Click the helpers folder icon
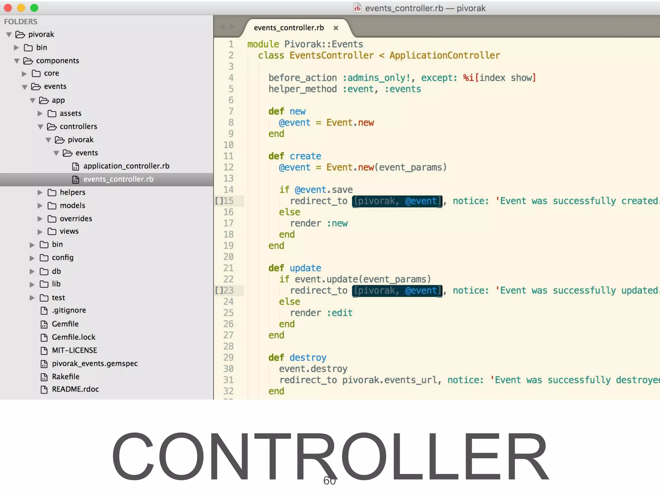 [52, 192]
